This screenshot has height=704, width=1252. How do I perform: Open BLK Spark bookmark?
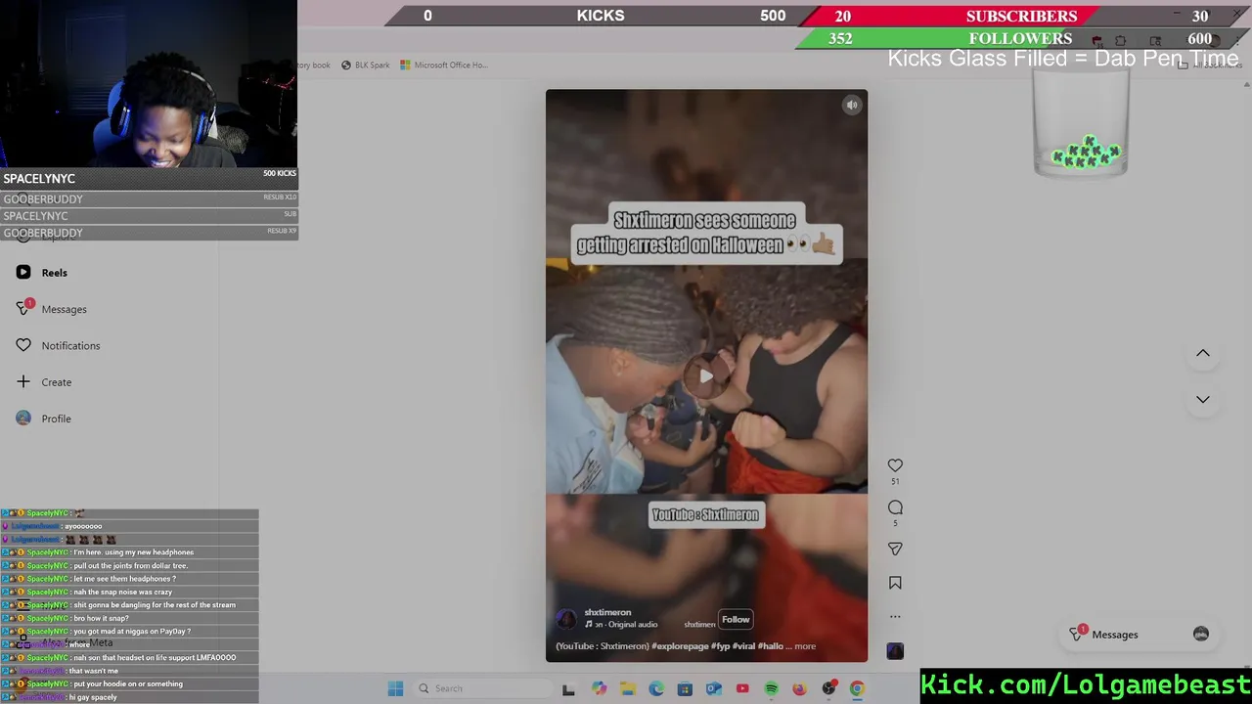click(365, 66)
